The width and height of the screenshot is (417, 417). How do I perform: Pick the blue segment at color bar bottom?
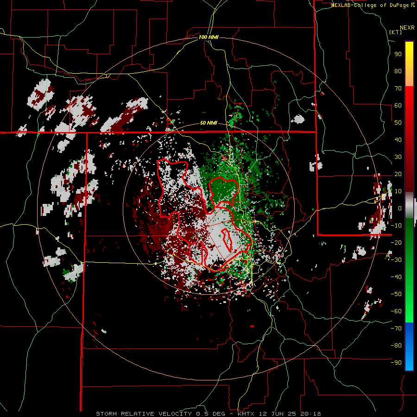[x=409, y=347]
